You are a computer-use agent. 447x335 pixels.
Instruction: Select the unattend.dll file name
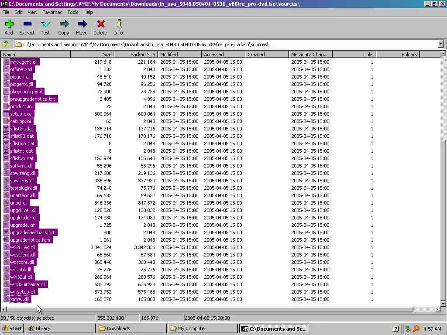pos(23,195)
